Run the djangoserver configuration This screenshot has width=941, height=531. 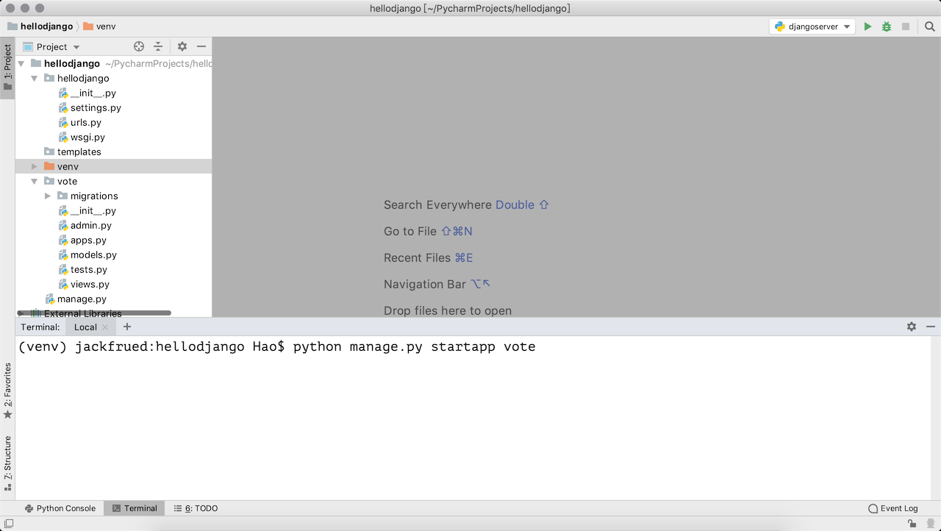(x=867, y=26)
